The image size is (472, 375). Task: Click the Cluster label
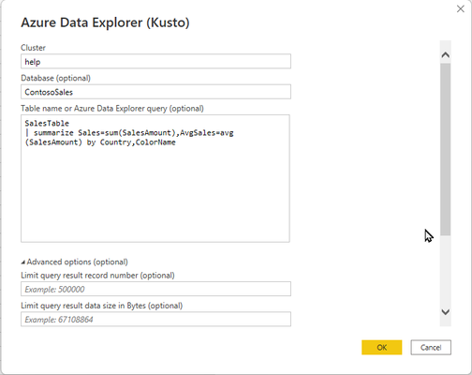click(33, 48)
